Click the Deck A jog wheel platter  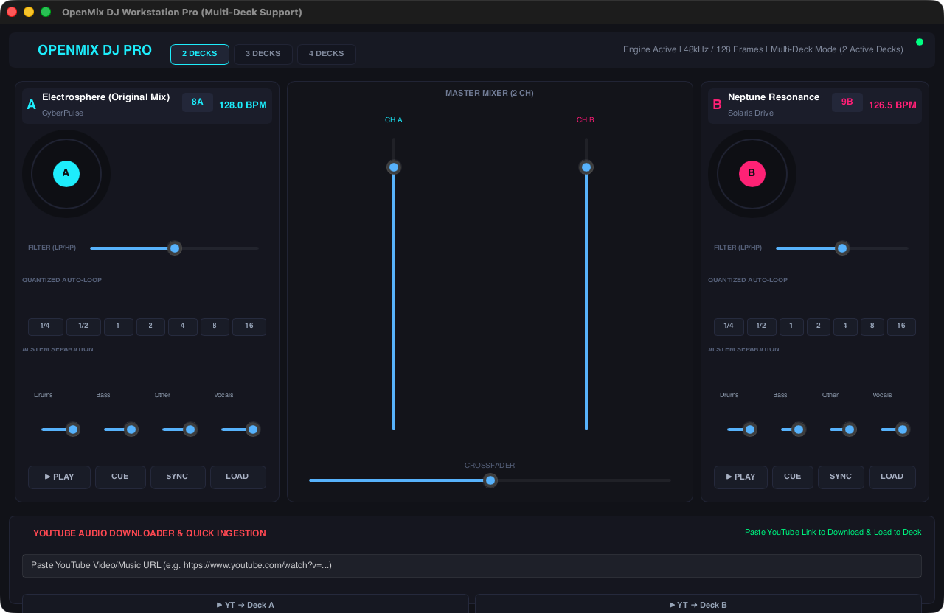[x=66, y=174]
